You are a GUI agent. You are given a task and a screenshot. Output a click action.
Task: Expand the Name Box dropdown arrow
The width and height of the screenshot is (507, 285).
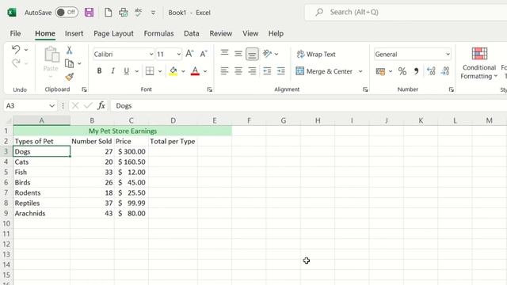(51, 105)
